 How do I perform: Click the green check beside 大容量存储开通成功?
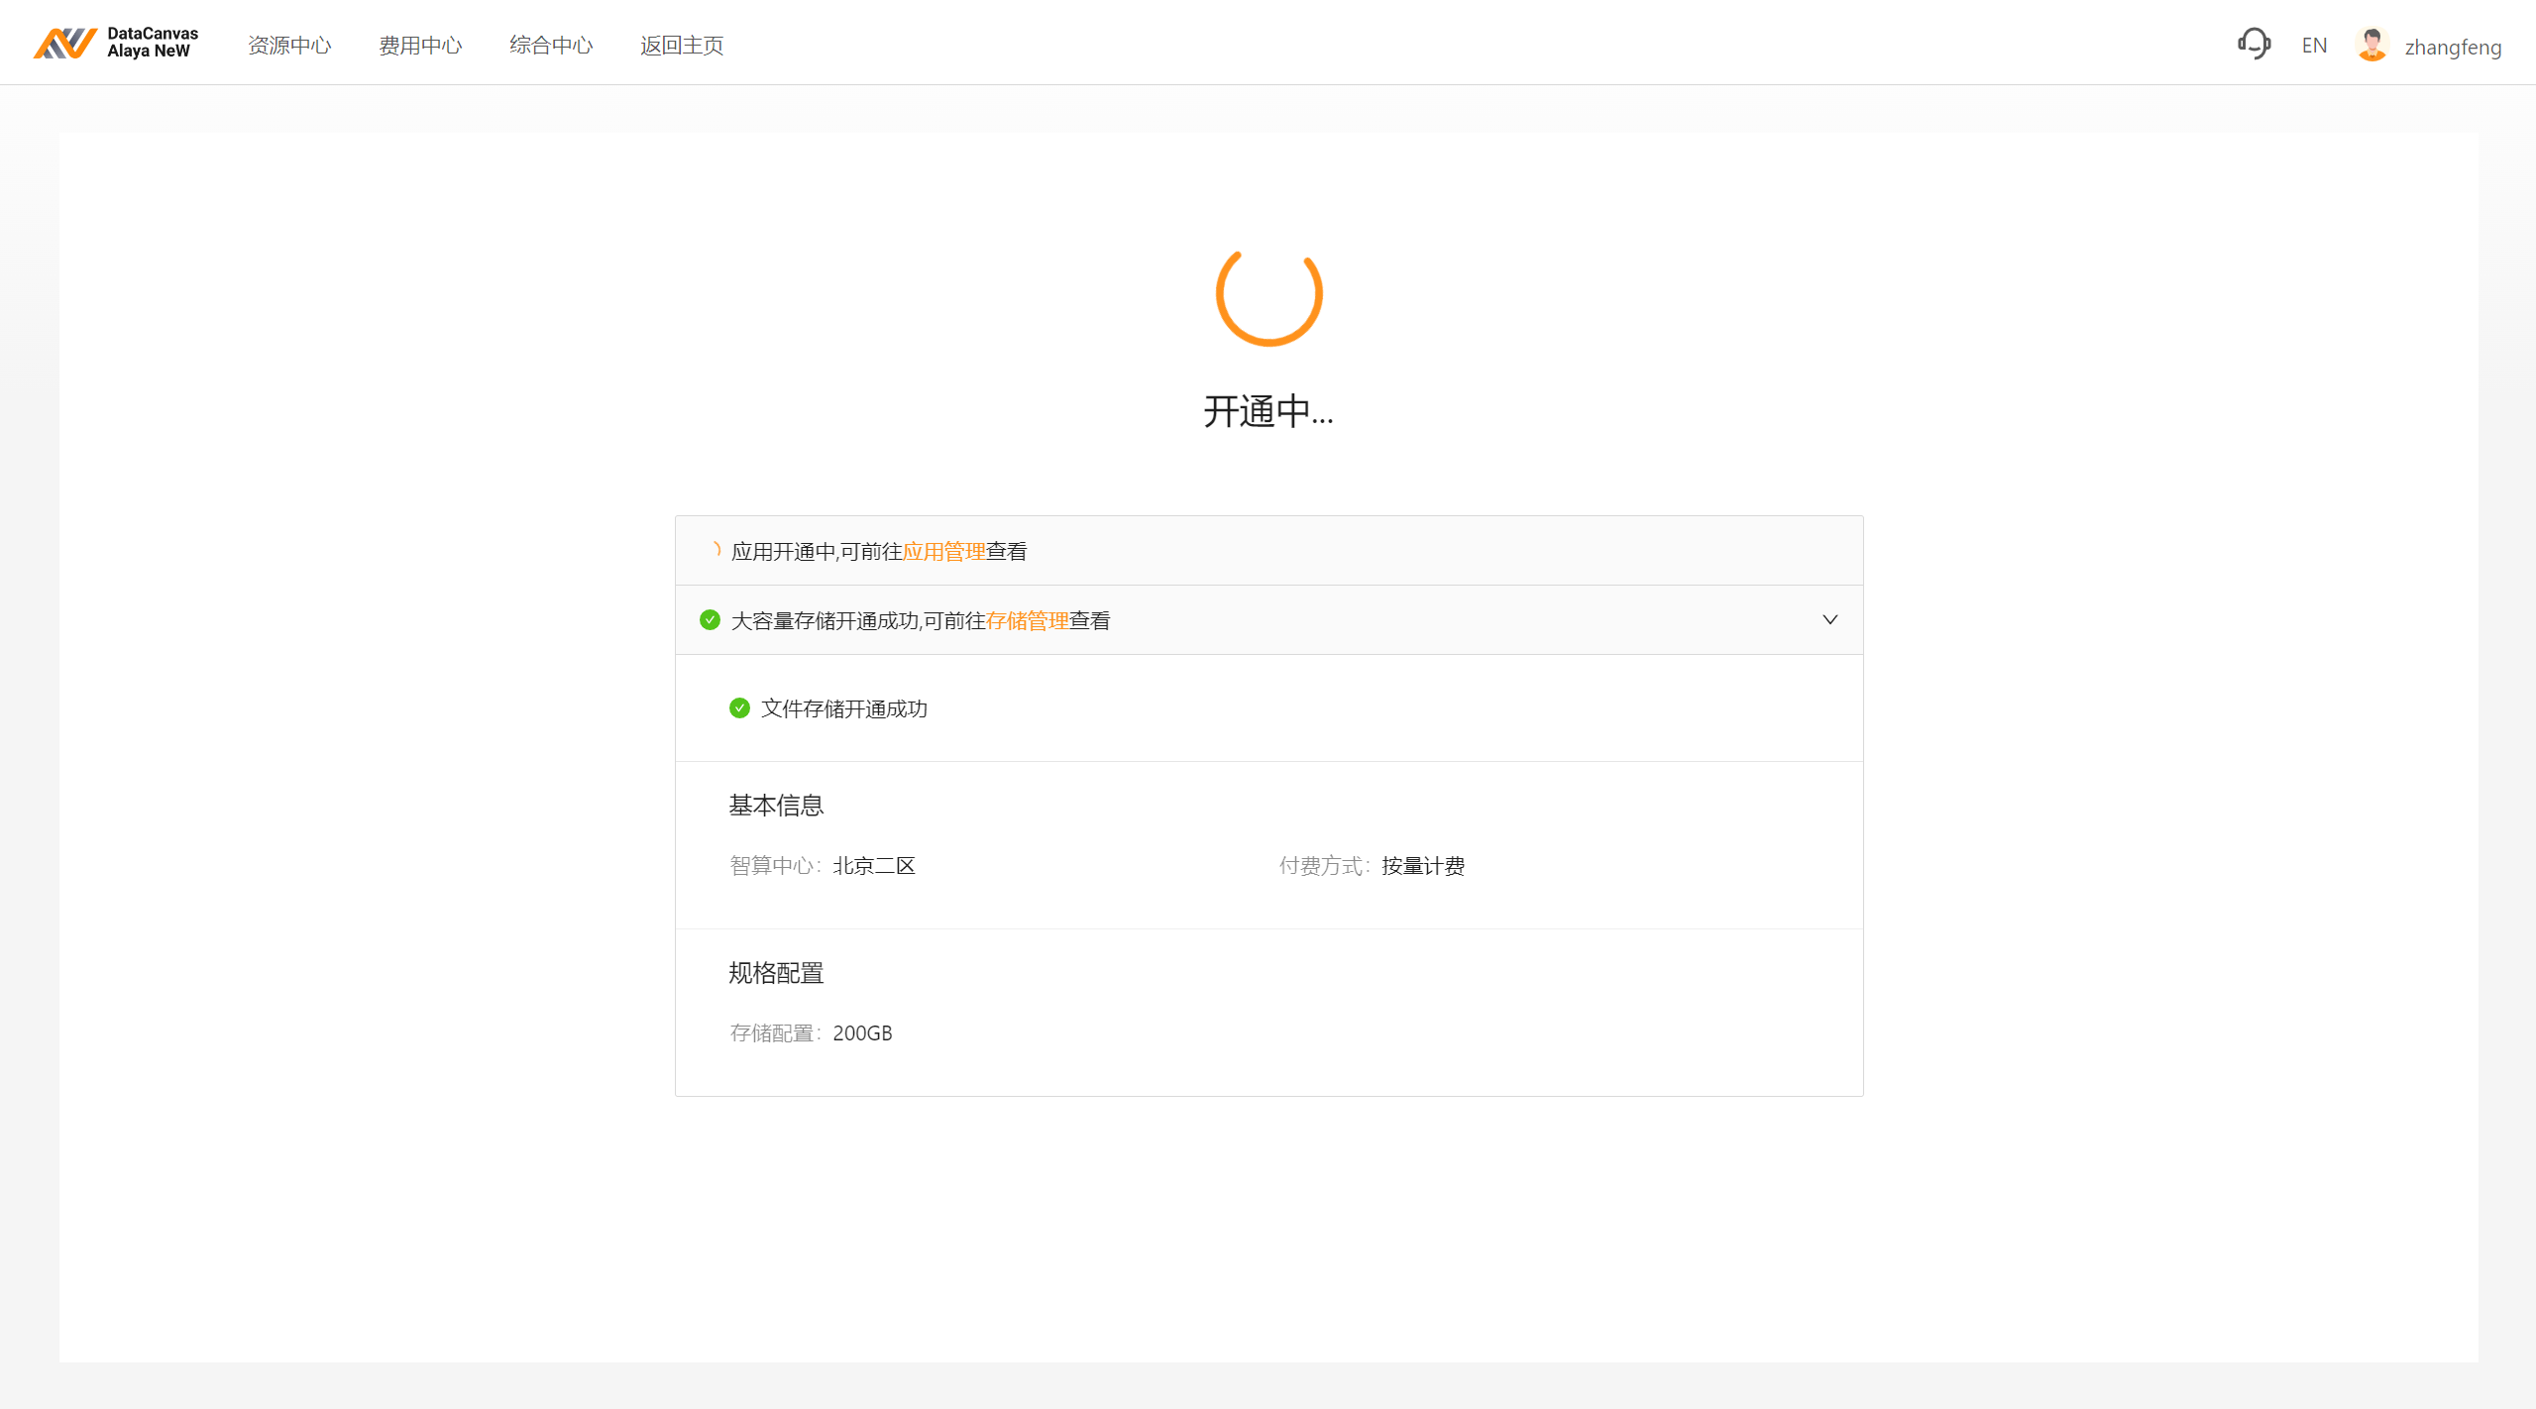click(x=710, y=620)
